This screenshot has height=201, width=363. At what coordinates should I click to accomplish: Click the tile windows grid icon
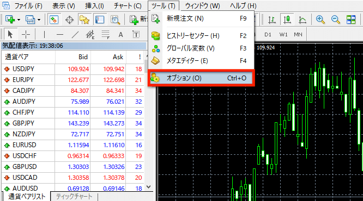[351, 20]
